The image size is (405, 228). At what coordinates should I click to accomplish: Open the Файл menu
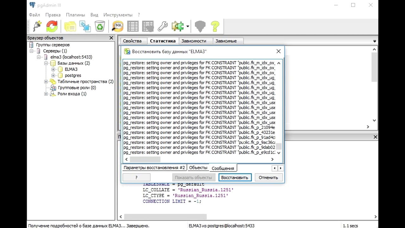point(34,15)
